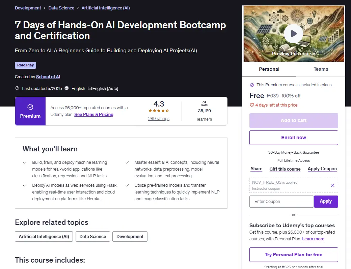Select the Artificial Intelligence (AI) topic chip
The width and height of the screenshot is (351, 269).
[44, 236]
